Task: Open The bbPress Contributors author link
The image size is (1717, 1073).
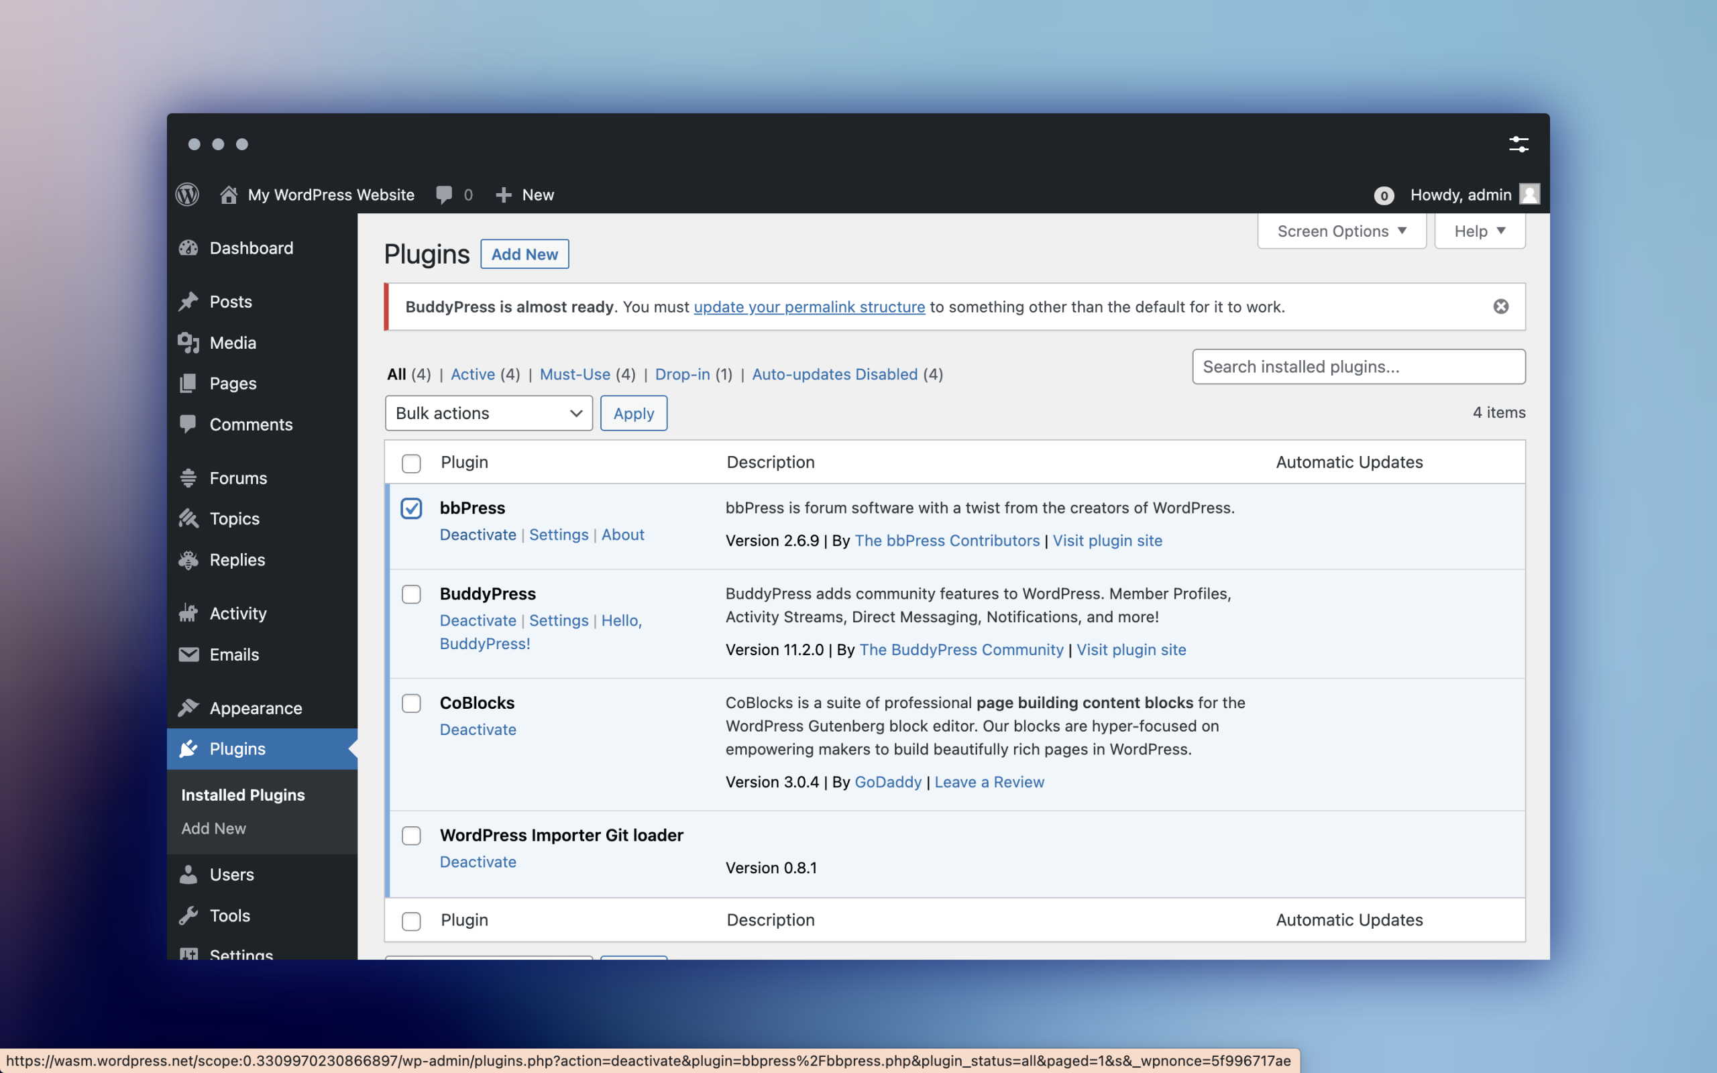Action: (947, 540)
